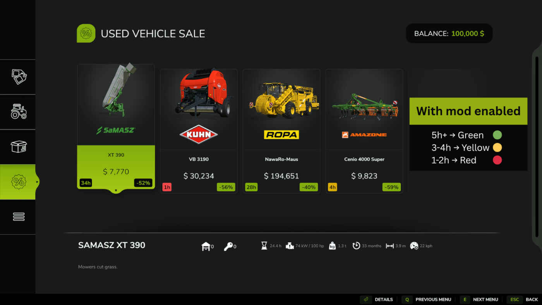Click the hourglass operating hours icon
Image resolution: width=542 pixels, height=305 pixels.
[264, 246]
